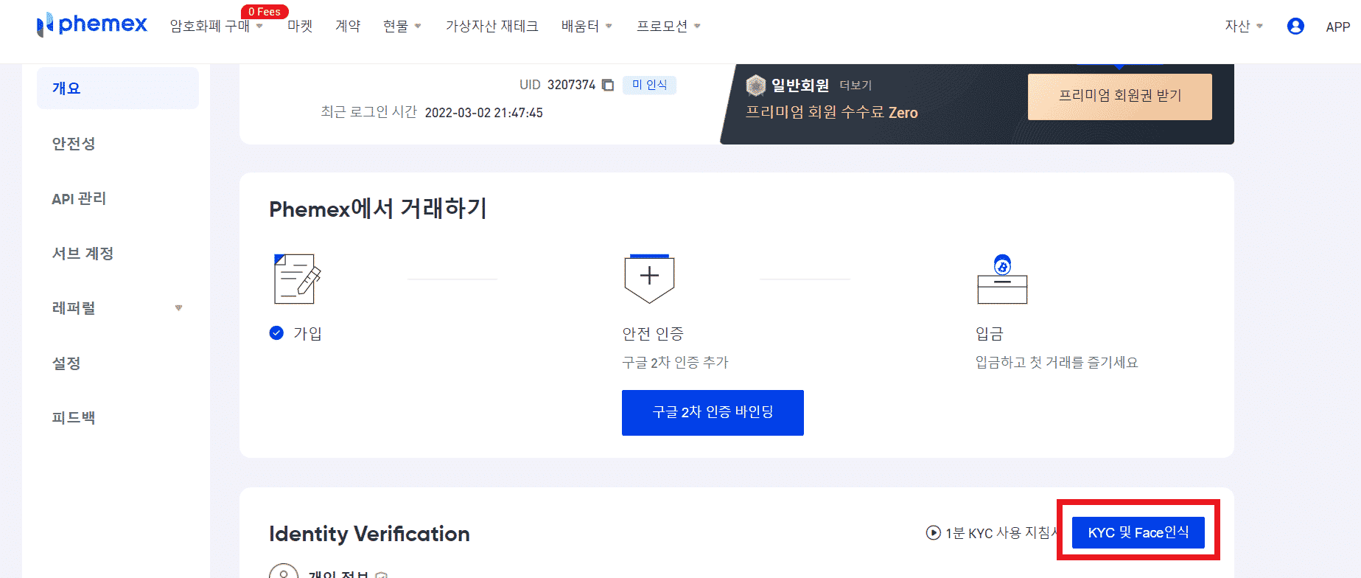This screenshot has width=1361, height=578.
Task: Click the 입금 deposit box icon
Action: 1002,279
